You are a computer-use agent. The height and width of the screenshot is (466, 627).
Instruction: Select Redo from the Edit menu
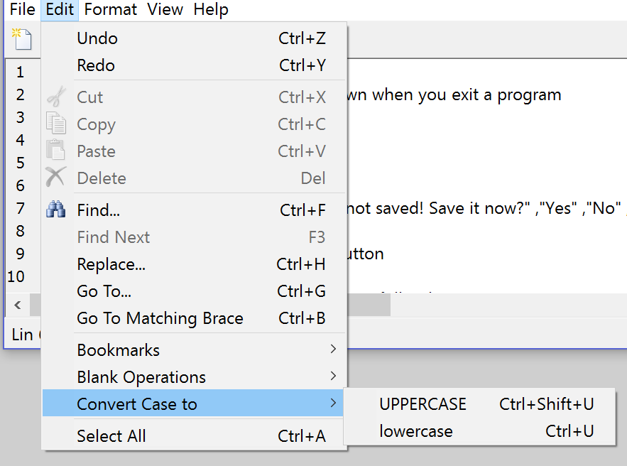pyautogui.click(x=193, y=65)
